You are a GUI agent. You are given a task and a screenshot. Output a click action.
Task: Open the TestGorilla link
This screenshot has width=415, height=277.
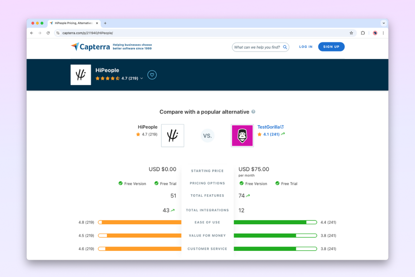268,127
